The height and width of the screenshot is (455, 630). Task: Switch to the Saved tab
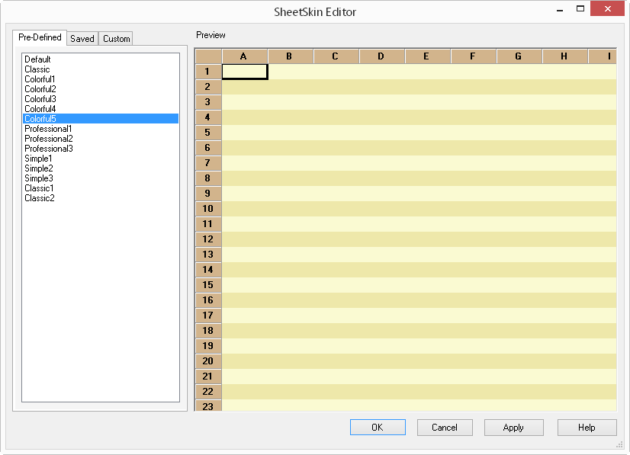point(82,38)
